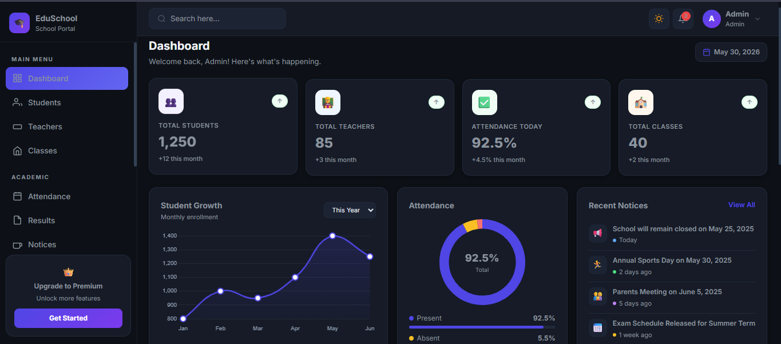Click the Admin avatar circle

(712, 19)
